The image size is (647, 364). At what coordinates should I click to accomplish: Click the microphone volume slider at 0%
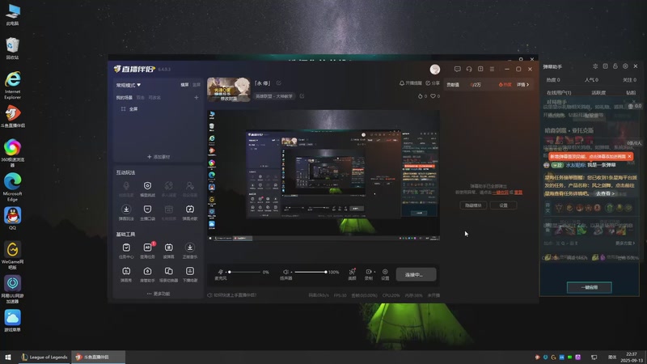[244, 272]
